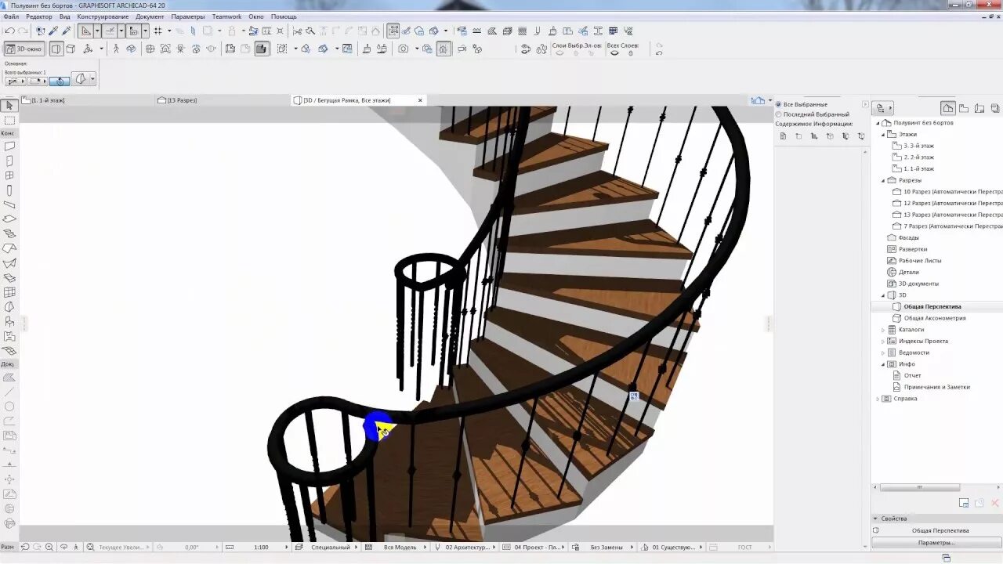This screenshot has height=564, width=1003.
Task: Select 2. 2-й этаж in Navigator tree
Action: pyautogui.click(x=918, y=157)
